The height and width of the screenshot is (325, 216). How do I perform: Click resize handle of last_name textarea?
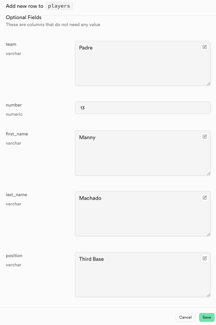(x=208, y=234)
